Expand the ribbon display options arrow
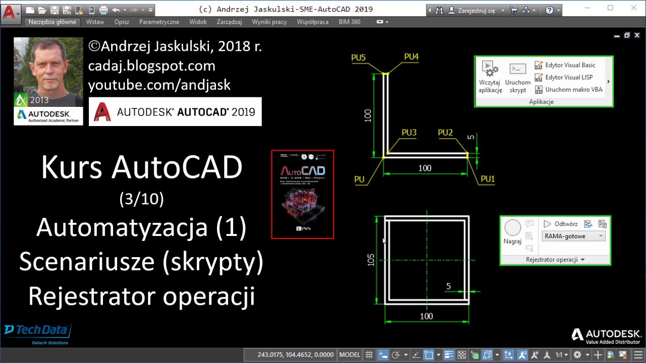Viewport: 646px width, 363px height. 387,22
